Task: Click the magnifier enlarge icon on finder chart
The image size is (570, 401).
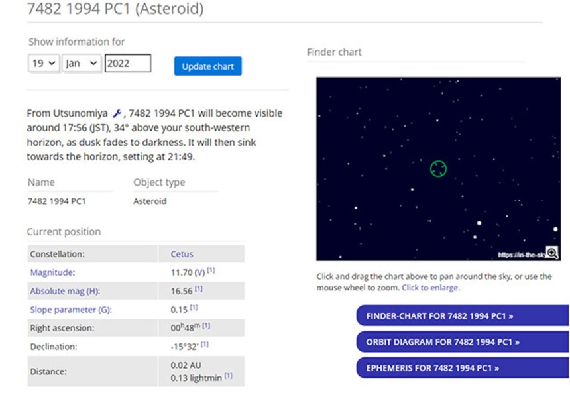Action: tap(551, 253)
